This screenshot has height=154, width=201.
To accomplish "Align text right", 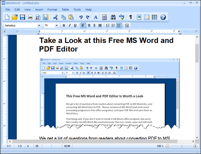I will click(x=89, y=26).
